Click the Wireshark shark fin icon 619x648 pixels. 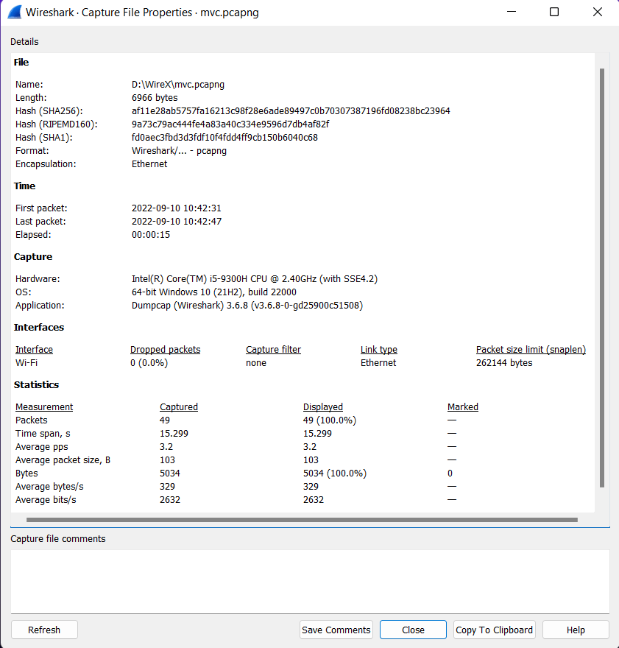15,13
